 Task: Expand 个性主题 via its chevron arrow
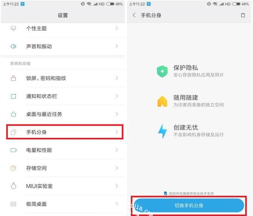pos(117,28)
